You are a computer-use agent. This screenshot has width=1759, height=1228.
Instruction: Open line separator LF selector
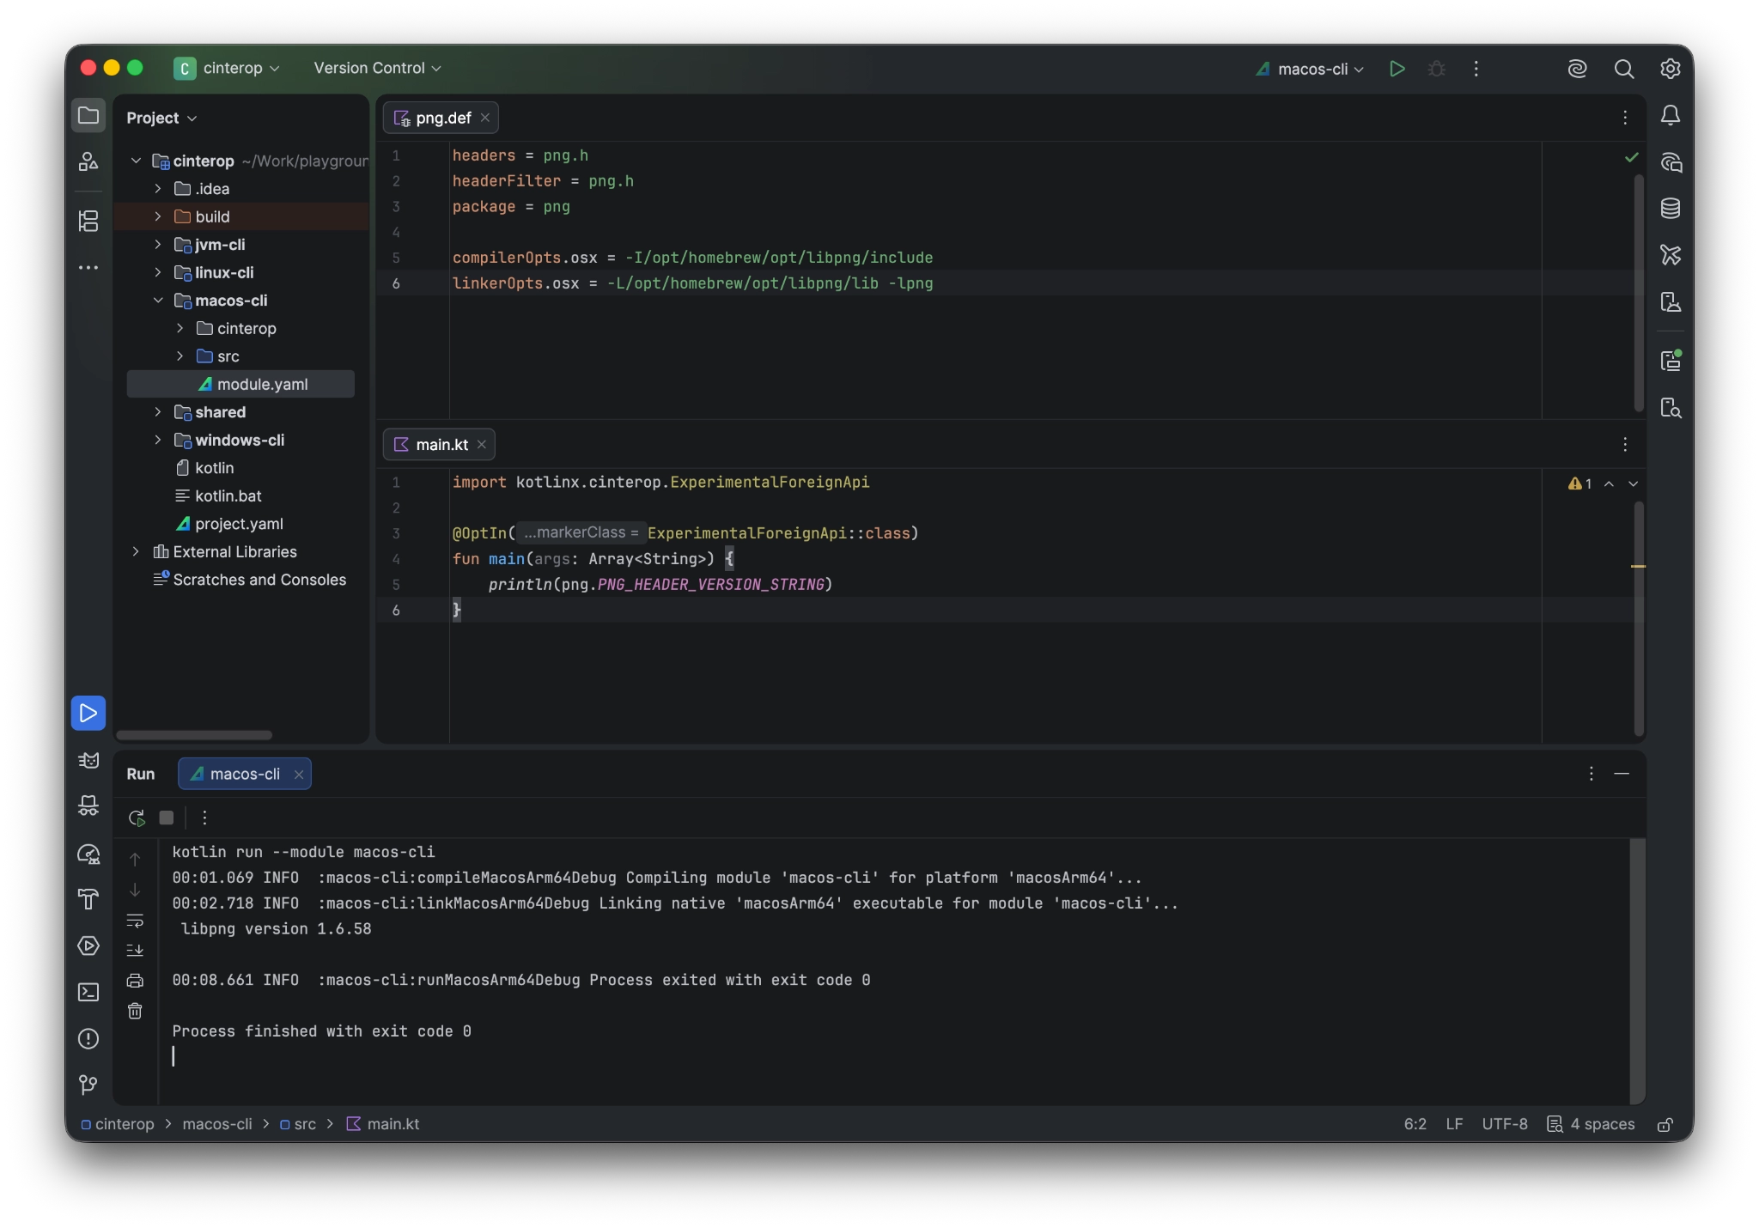[1454, 1124]
